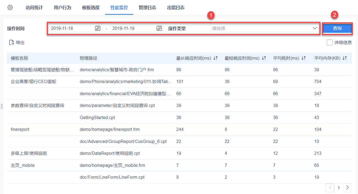Click 物理路径 column header
Screen dimensions: 358x194
(x=88, y=58)
